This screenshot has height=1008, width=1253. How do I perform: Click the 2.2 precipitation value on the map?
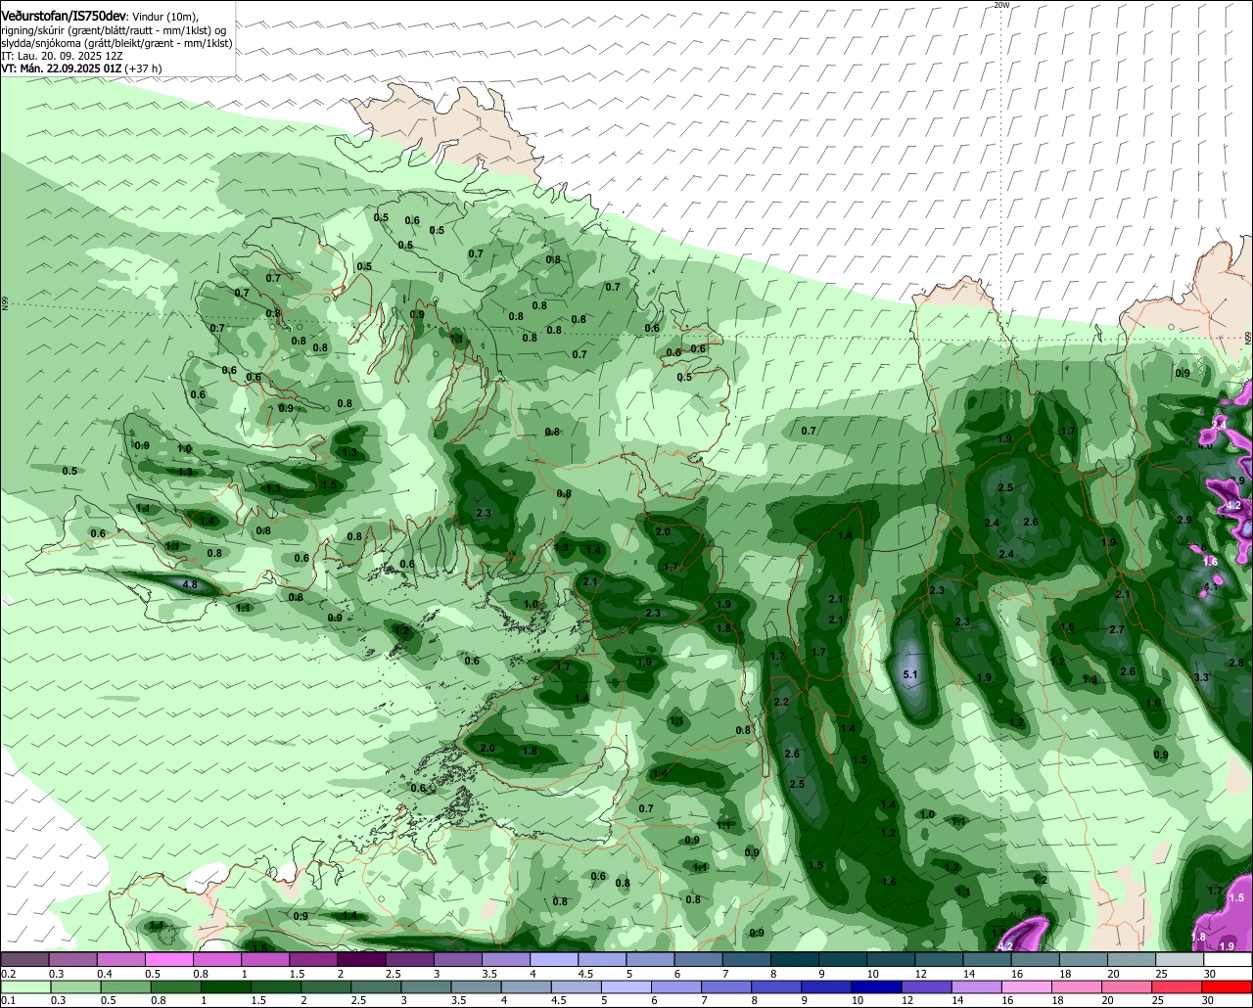781,703
